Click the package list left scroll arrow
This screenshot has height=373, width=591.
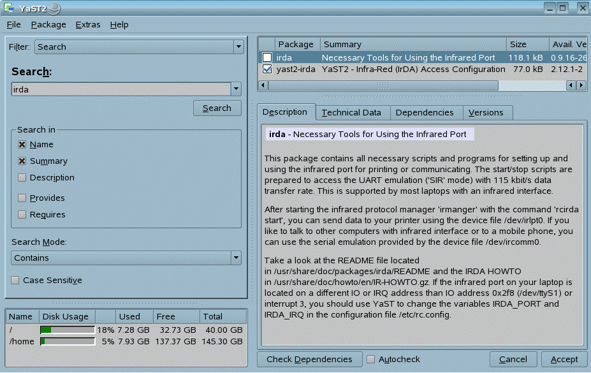pyautogui.click(x=264, y=85)
